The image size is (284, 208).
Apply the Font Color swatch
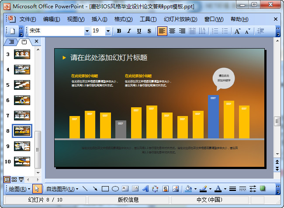point(218,189)
